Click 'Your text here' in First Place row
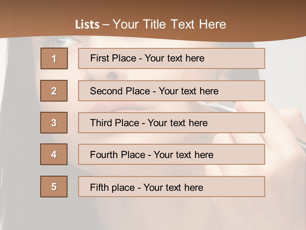This screenshot has width=306, height=230. [x=174, y=58]
